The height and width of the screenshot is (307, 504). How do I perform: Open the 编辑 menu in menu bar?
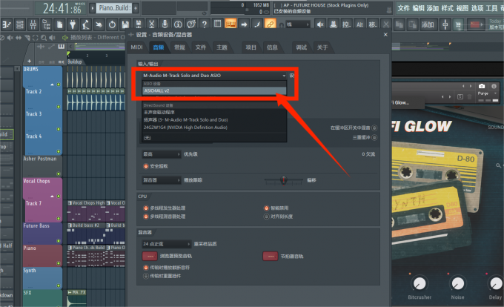coord(418,8)
